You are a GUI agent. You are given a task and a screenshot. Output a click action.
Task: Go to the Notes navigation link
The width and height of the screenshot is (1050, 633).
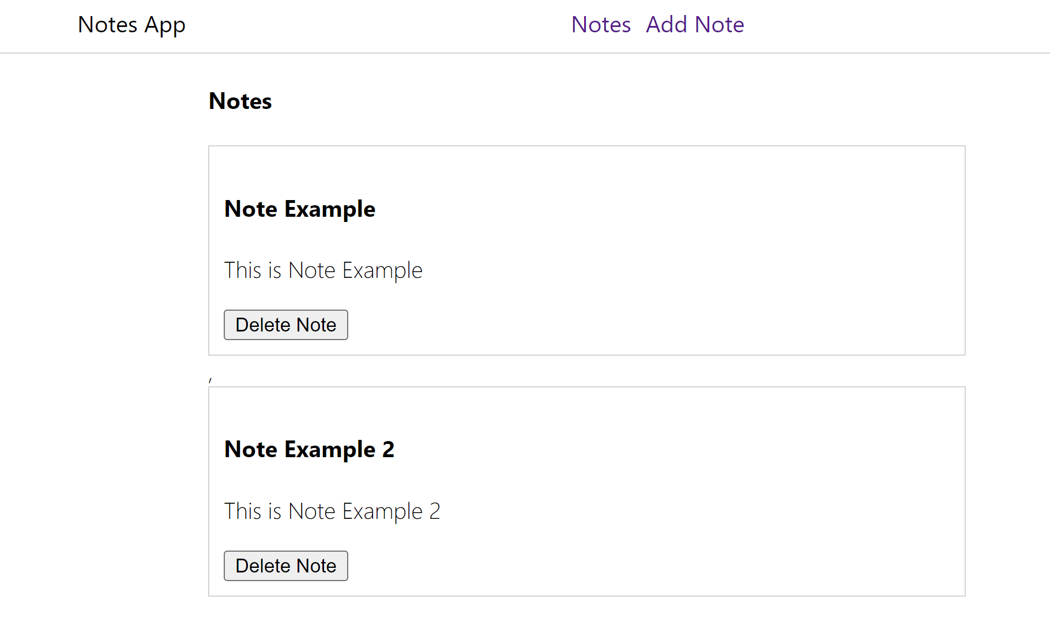click(x=600, y=25)
